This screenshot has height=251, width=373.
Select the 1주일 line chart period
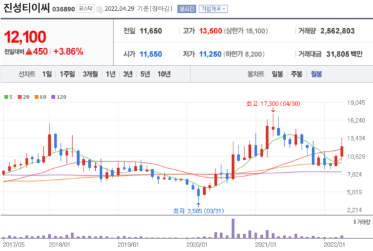(x=67, y=74)
